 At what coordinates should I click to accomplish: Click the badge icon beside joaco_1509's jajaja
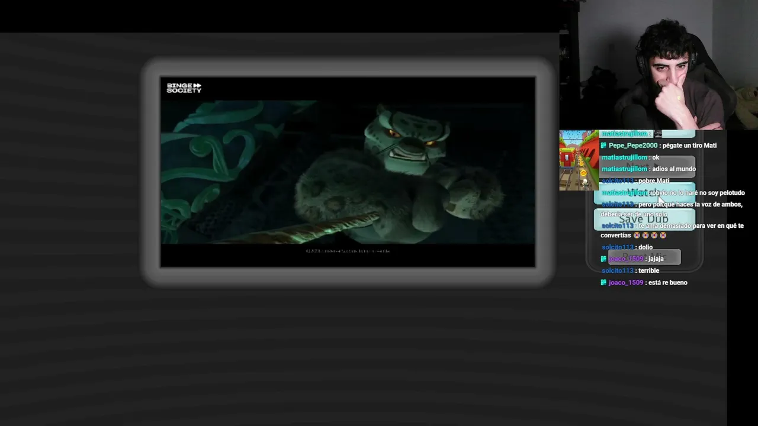click(603, 259)
